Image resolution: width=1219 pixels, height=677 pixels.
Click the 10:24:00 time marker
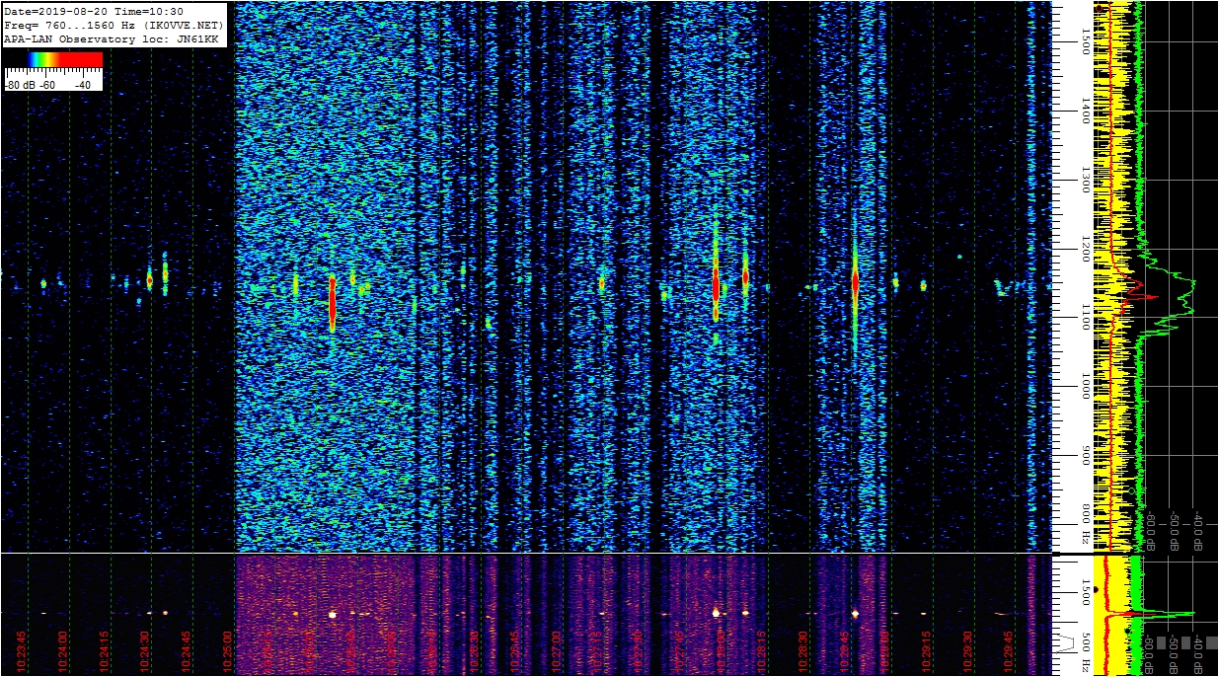point(63,653)
